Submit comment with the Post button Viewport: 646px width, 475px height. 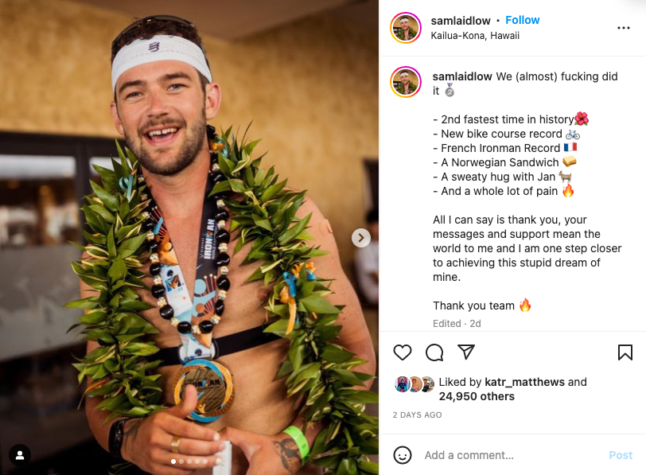coord(621,455)
